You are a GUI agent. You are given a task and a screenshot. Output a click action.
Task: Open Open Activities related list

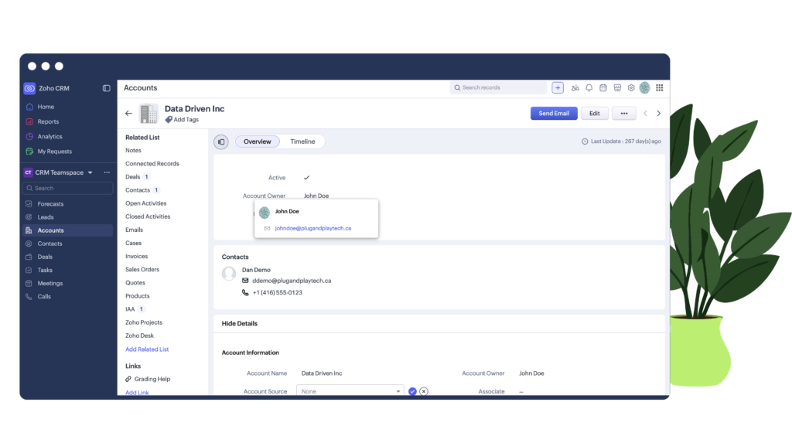point(146,203)
